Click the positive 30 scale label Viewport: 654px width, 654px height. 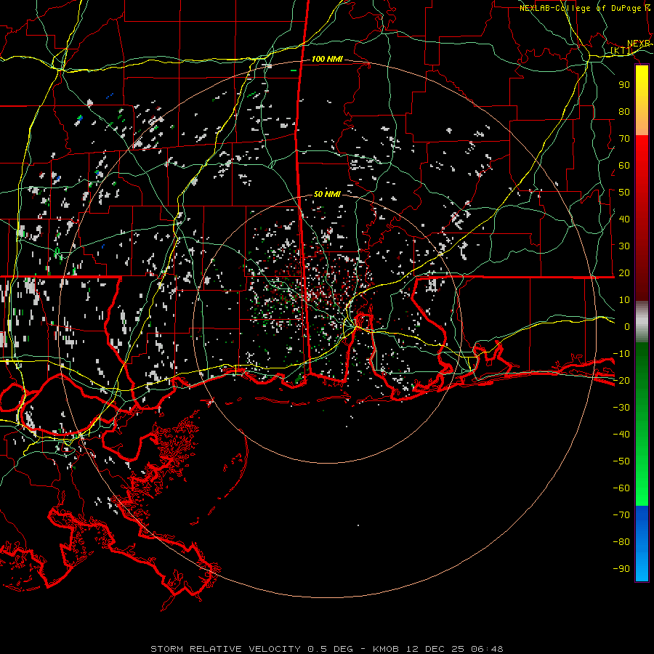[624, 246]
